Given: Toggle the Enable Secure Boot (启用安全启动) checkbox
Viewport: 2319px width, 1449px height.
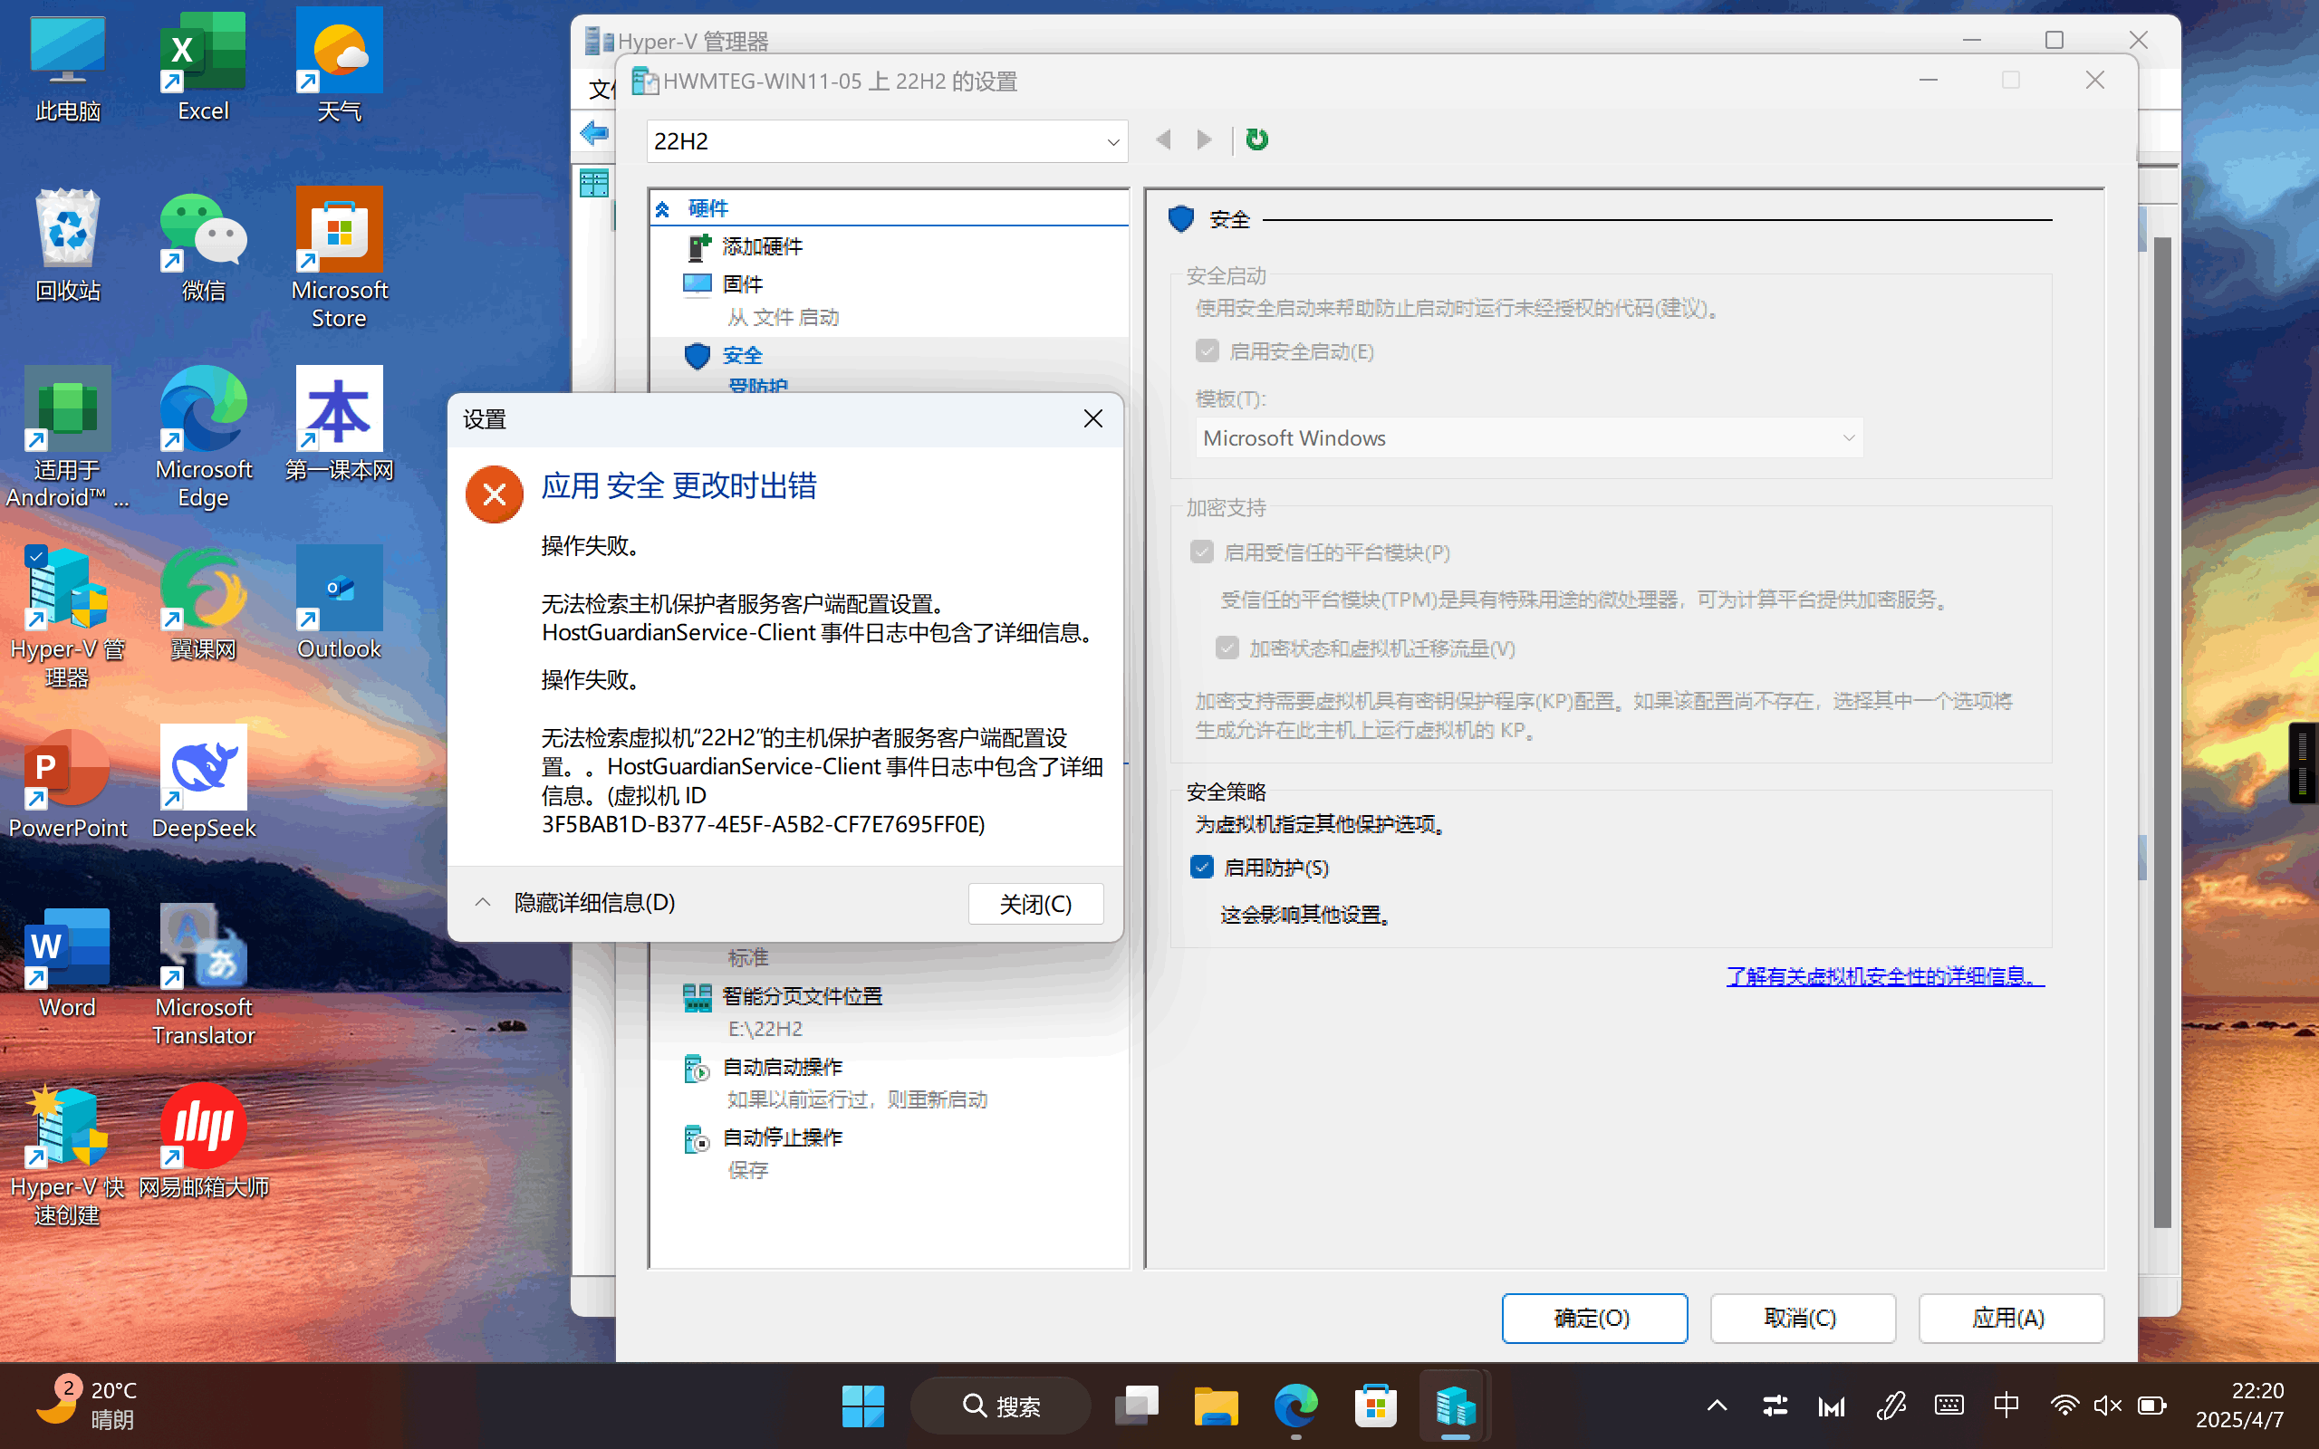Looking at the screenshot, I should [1208, 351].
